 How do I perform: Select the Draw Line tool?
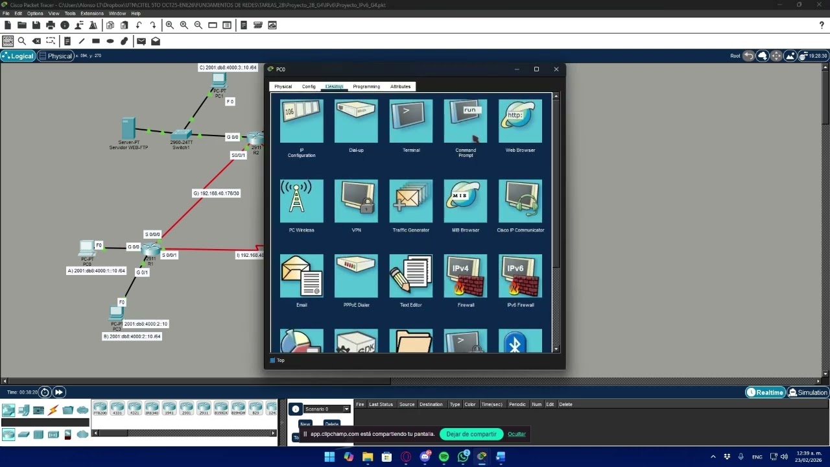click(x=82, y=41)
